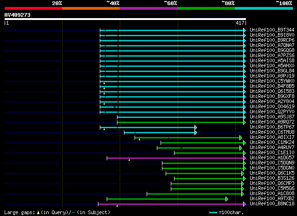Select the AV409273 query name

coord(18,15)
